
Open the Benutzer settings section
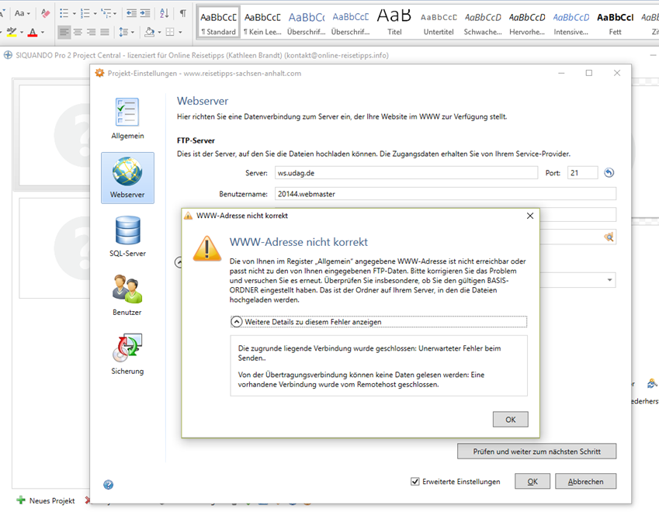(127, 296)
